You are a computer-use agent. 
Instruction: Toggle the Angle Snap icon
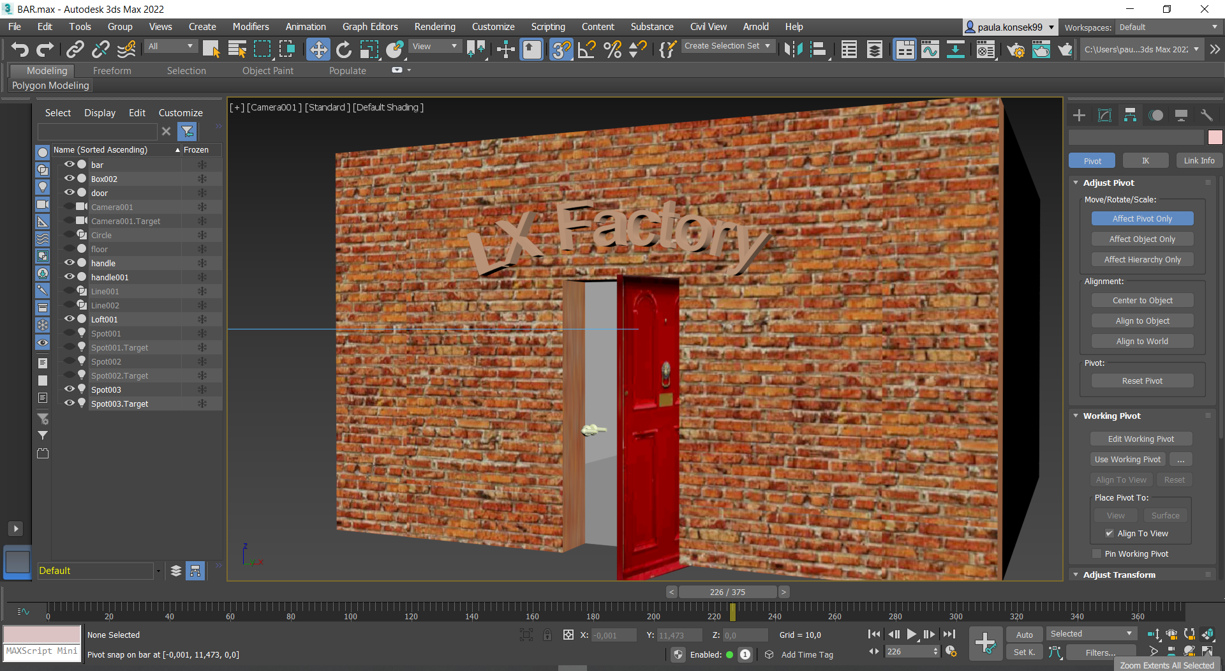point(586,49)
